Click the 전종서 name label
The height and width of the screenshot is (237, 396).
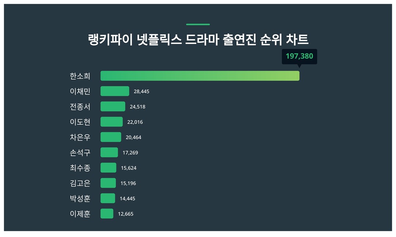click(80, 106)
